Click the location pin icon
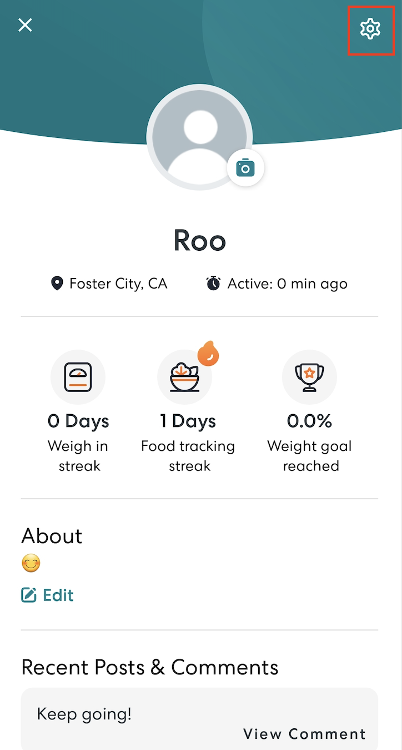 point(57,284)
